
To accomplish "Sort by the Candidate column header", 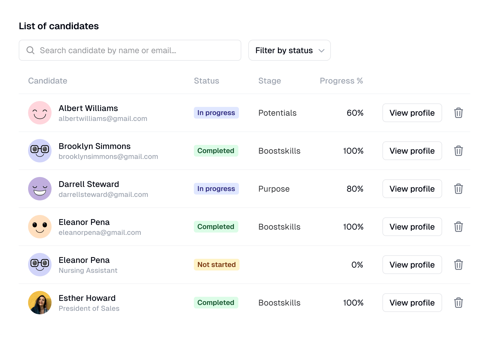I will coord(48,81).
